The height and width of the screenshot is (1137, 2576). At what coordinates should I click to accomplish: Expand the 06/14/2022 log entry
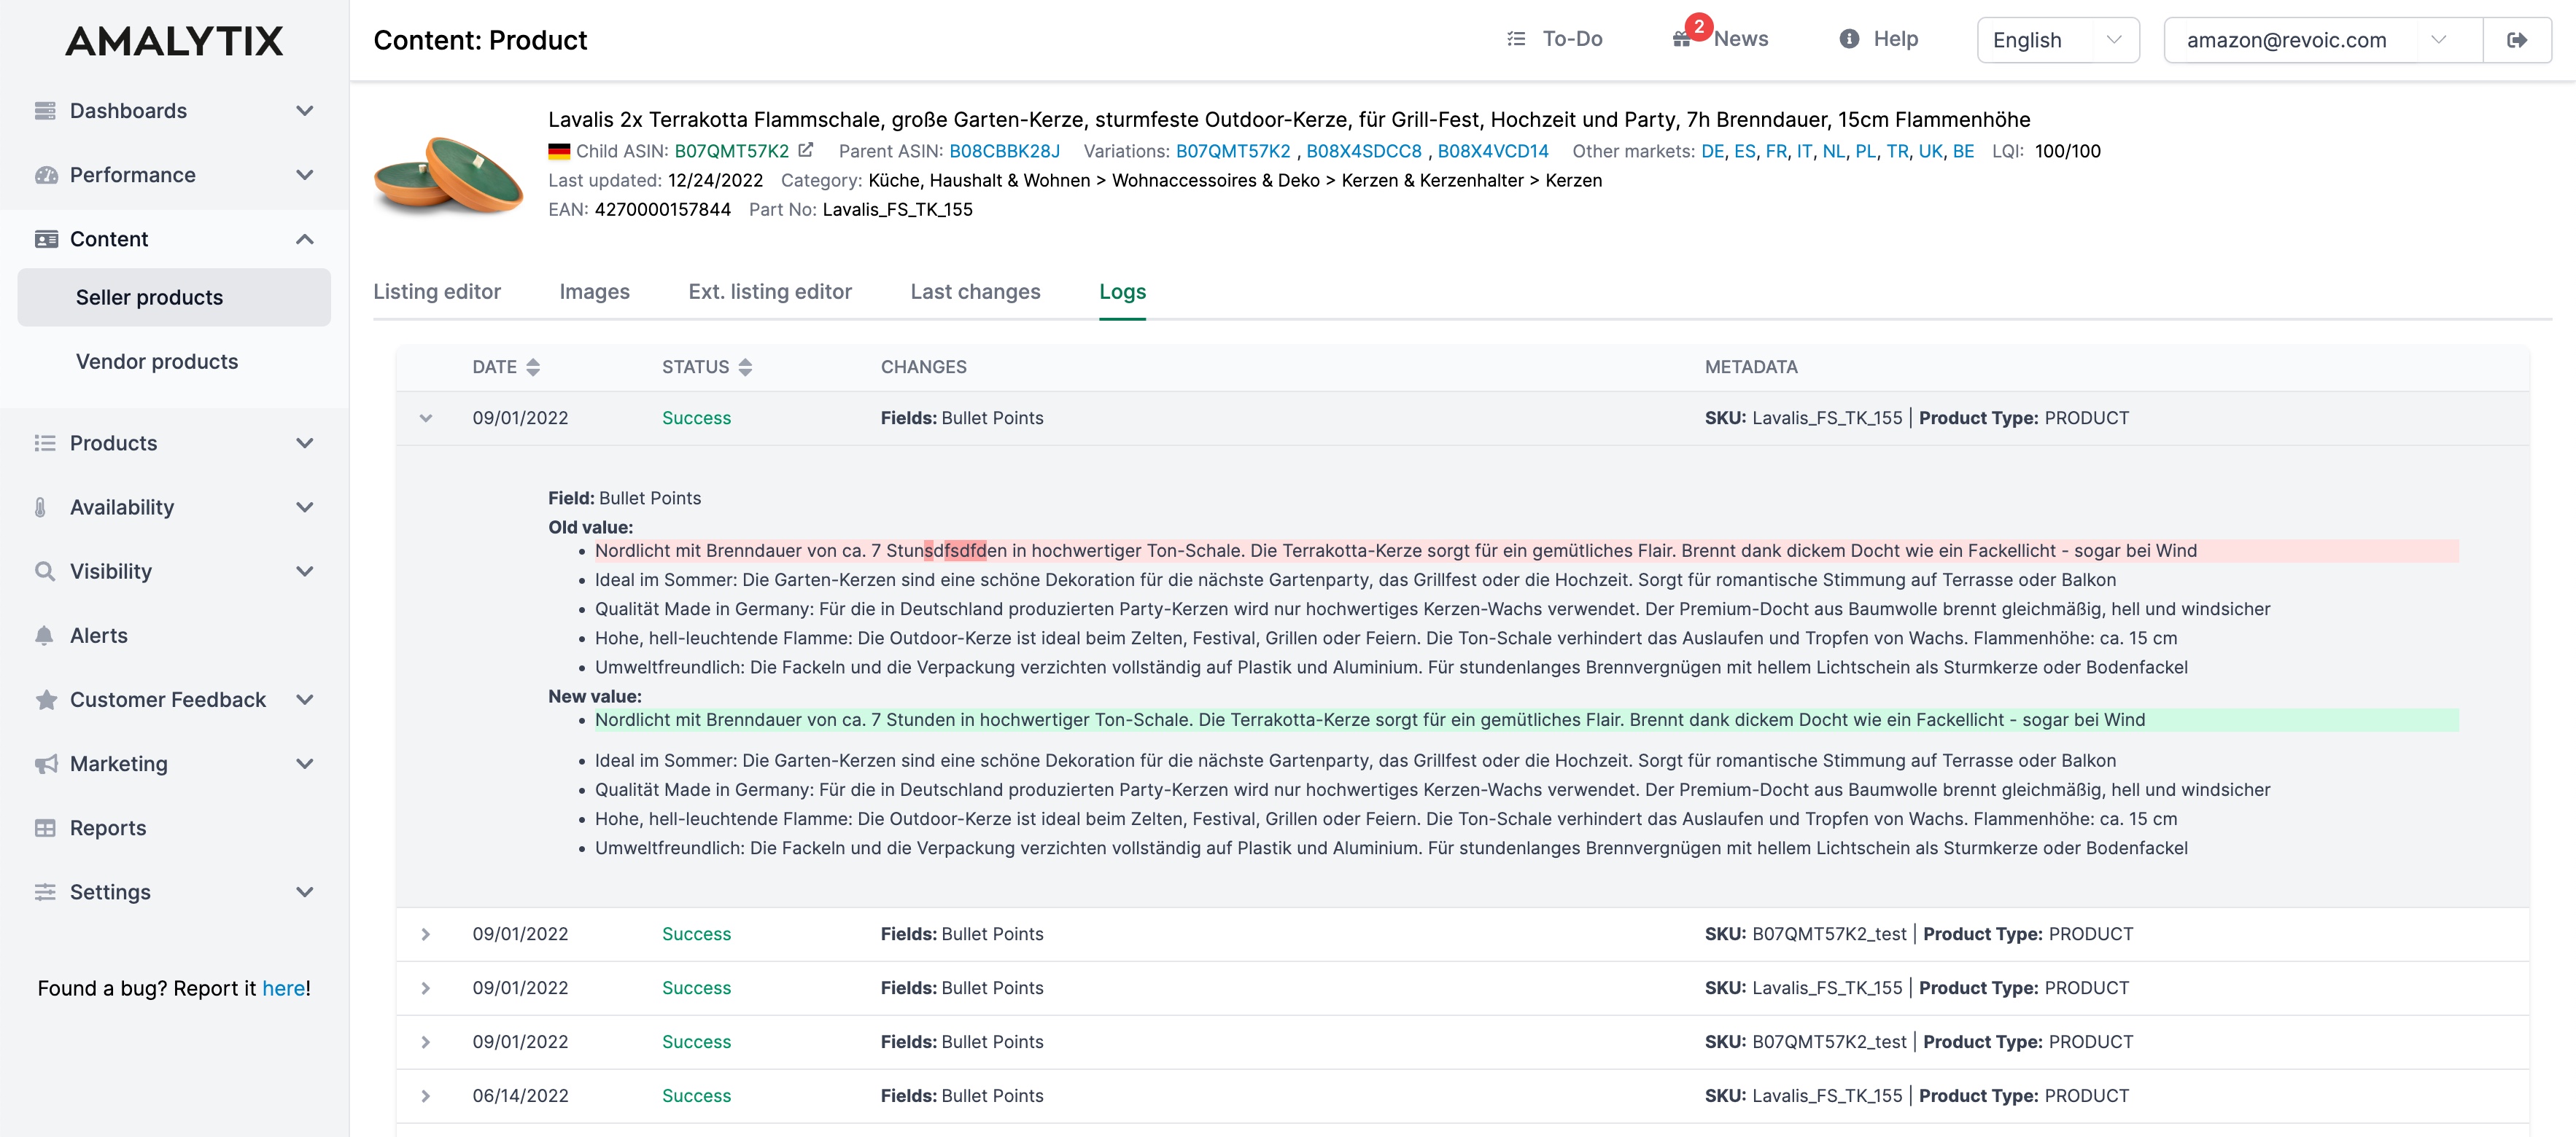(x=426, y=1096)
